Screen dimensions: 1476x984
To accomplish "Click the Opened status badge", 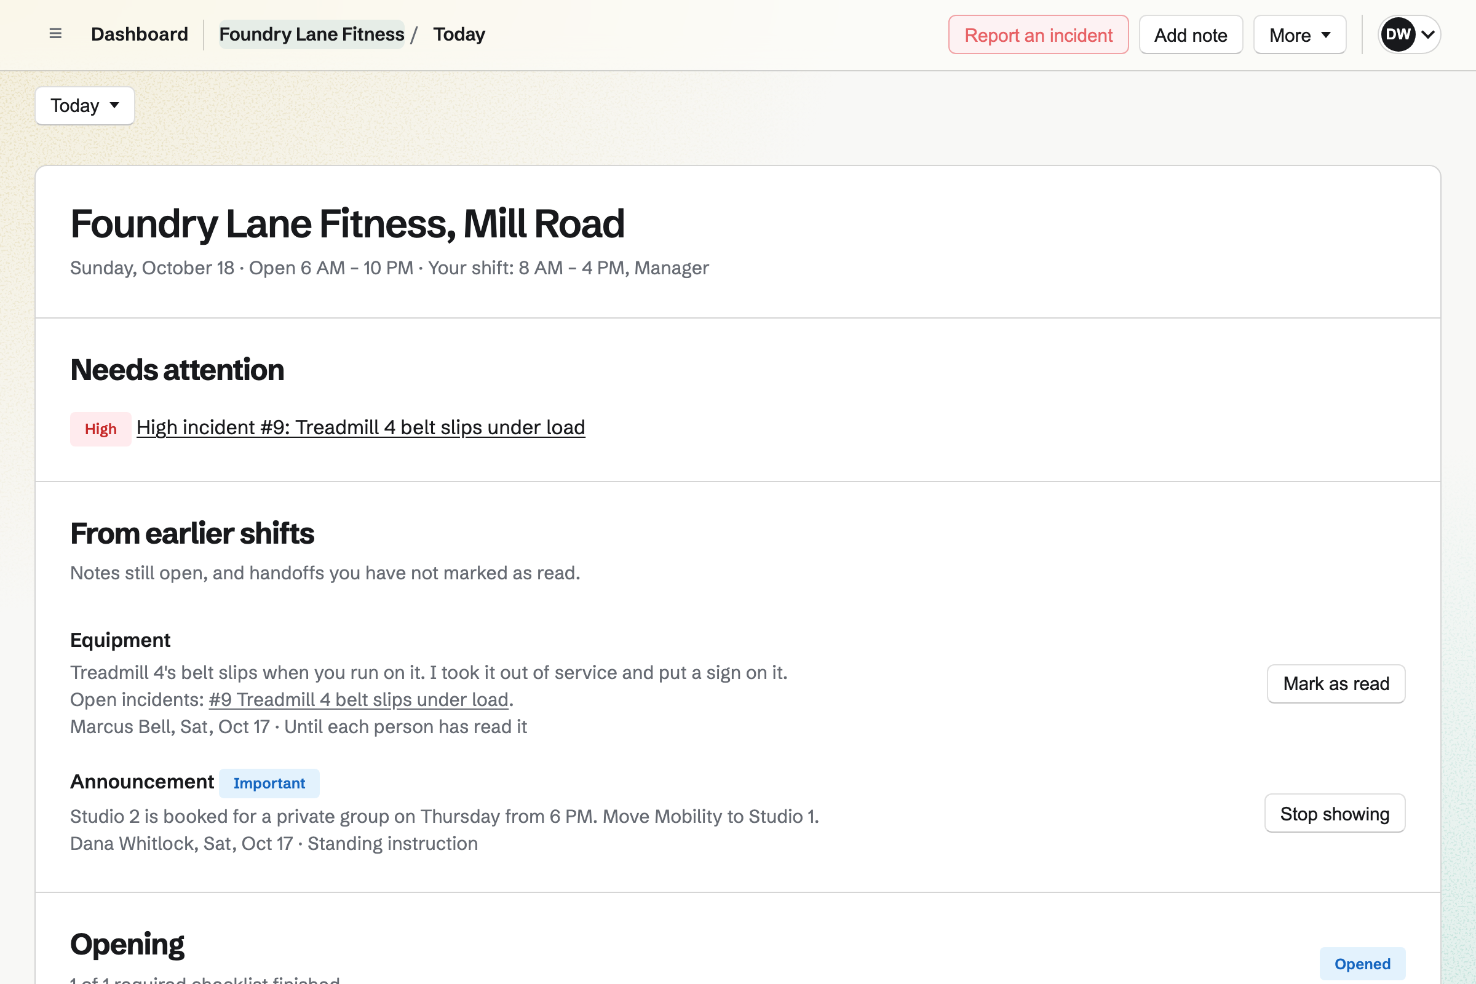I will 1362,963.
